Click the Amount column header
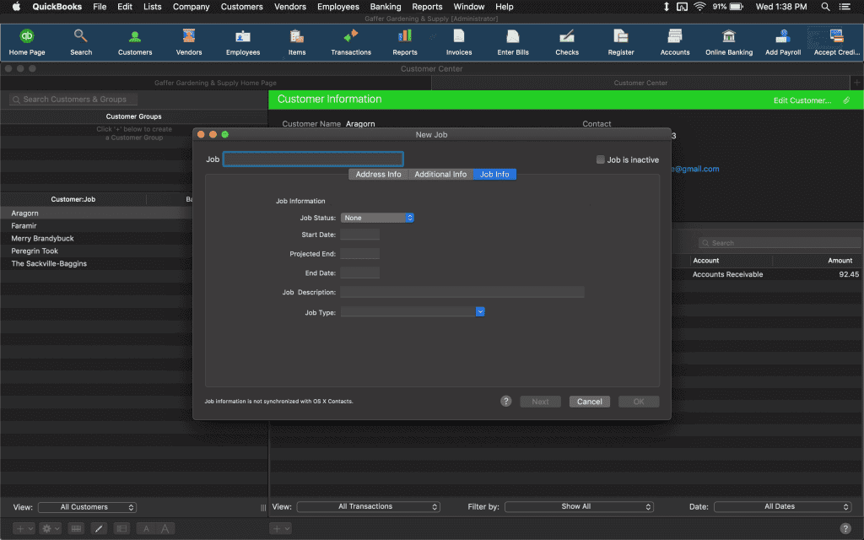This screenshot has height=540, width=864. (840, 261)
